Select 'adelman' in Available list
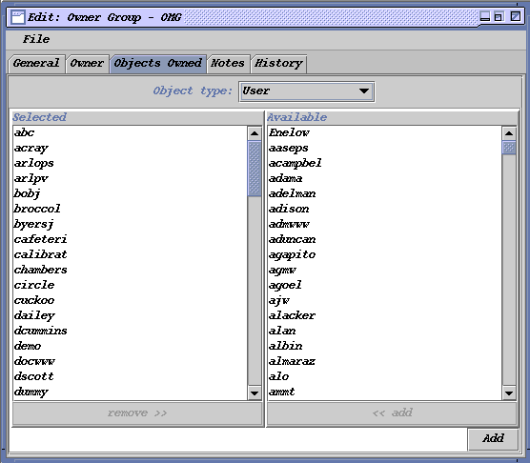The height and width of the screenshot is (463, 530). (x=385, y=193)
